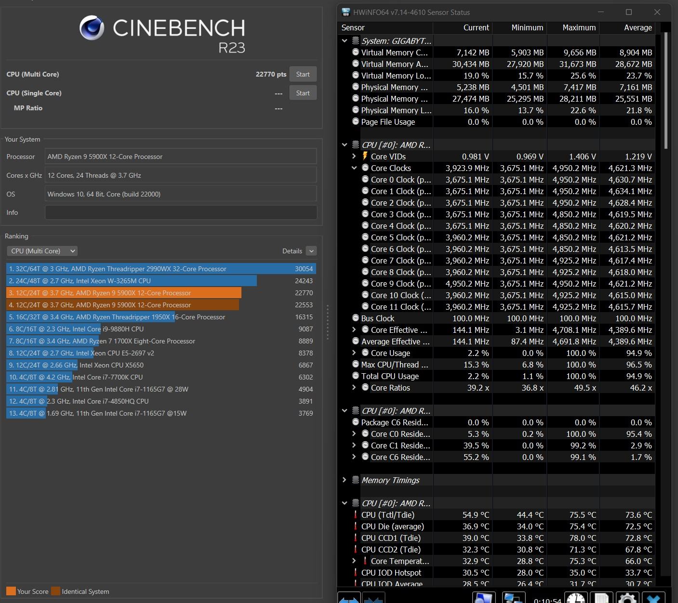Click the clock icon beside Core 9 Clock
The height and width of the screenshot is (603, 678).
pos(365,283)
